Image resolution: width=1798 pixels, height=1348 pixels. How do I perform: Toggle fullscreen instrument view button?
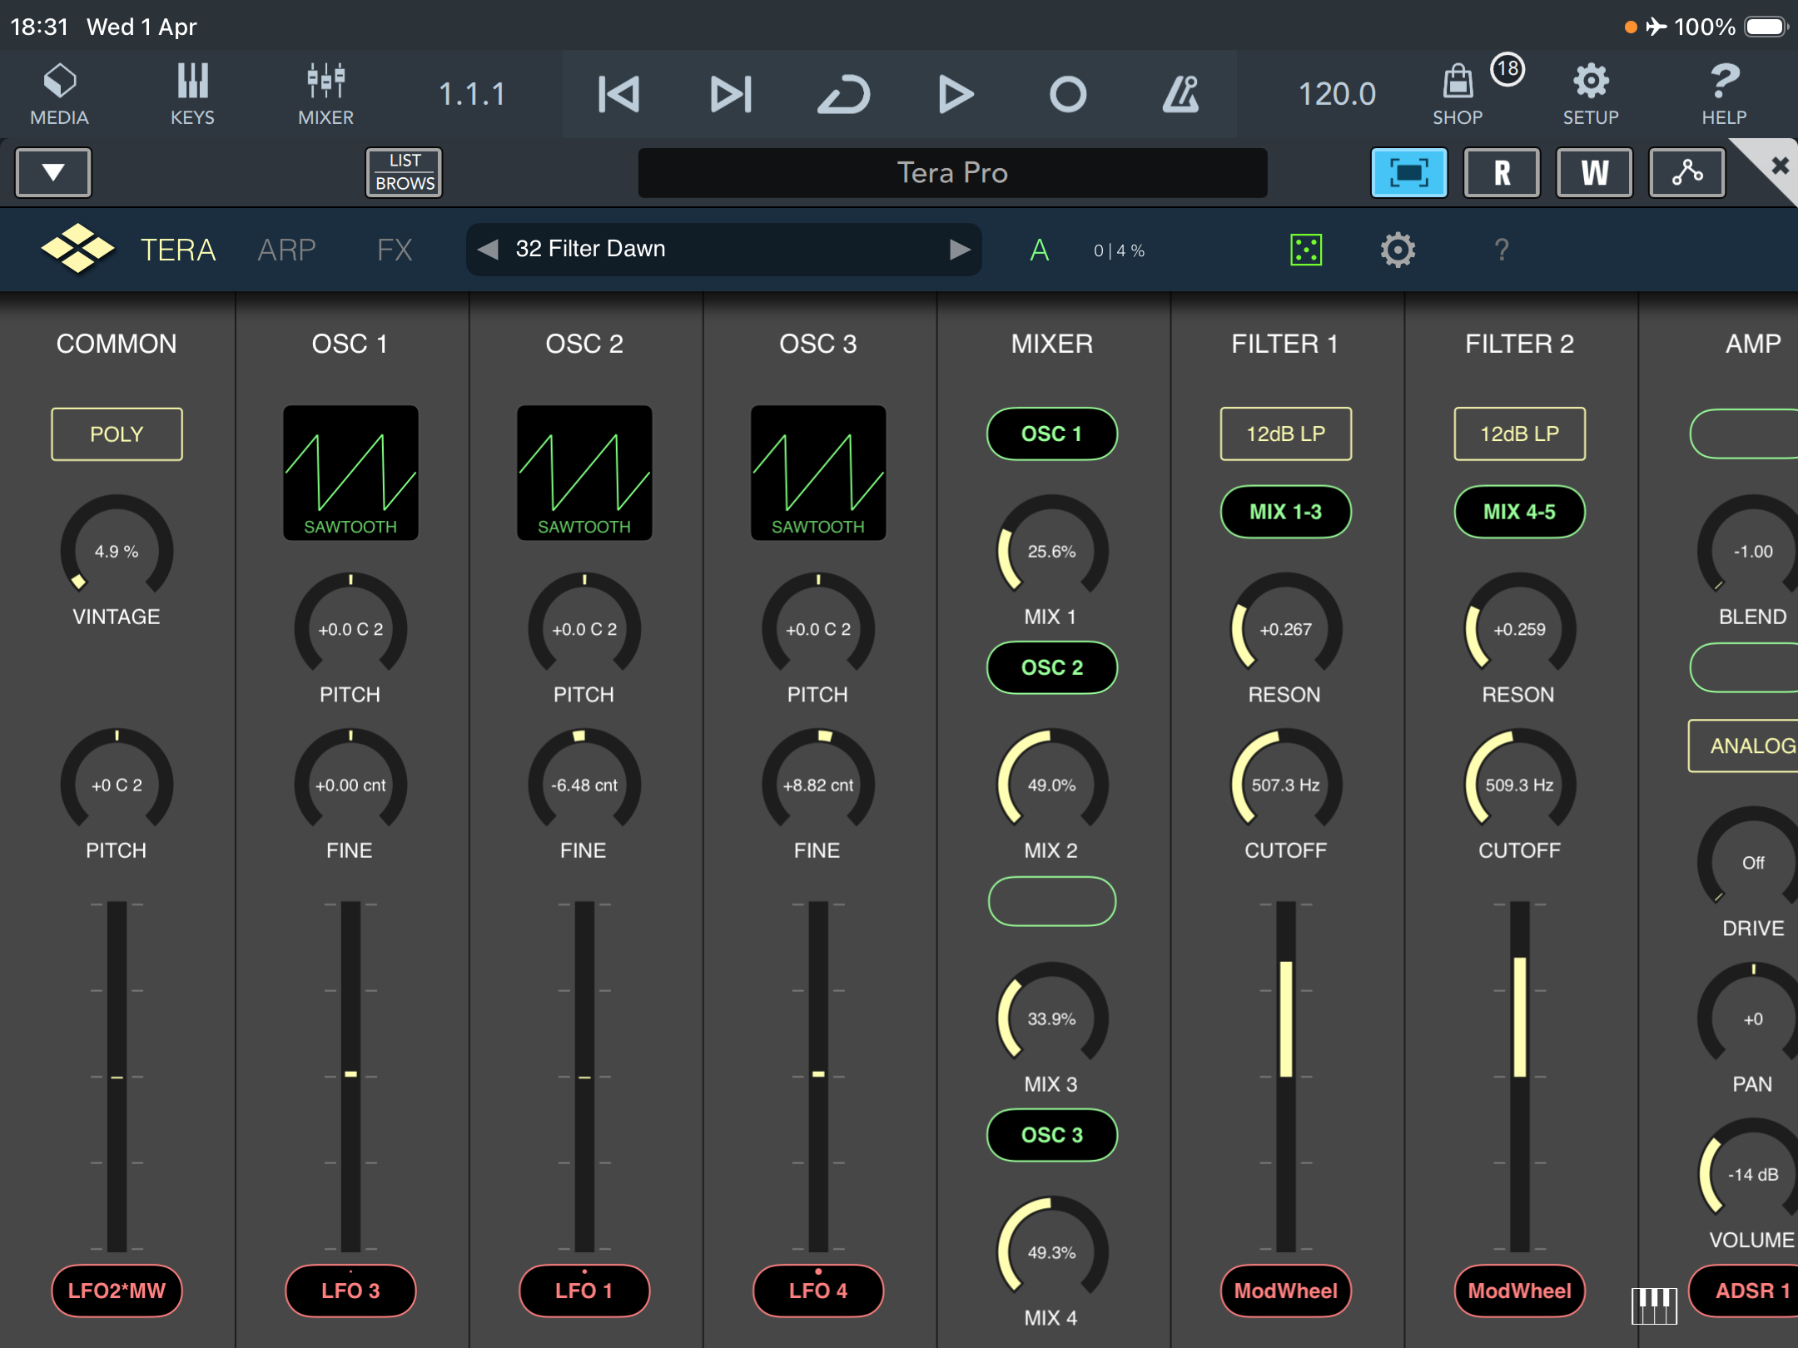(1408, 172)
